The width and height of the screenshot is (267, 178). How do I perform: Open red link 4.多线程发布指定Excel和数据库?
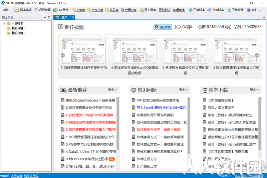pos(89,115)
